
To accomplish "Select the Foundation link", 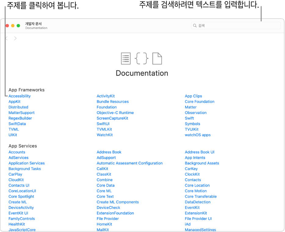I will tap(107, 107).
